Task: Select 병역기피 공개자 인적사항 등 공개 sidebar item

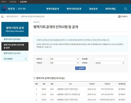Action: 15,46
